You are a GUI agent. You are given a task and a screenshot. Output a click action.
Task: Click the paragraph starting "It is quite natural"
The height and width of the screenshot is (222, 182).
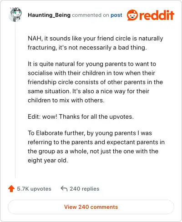click(96, 82)
